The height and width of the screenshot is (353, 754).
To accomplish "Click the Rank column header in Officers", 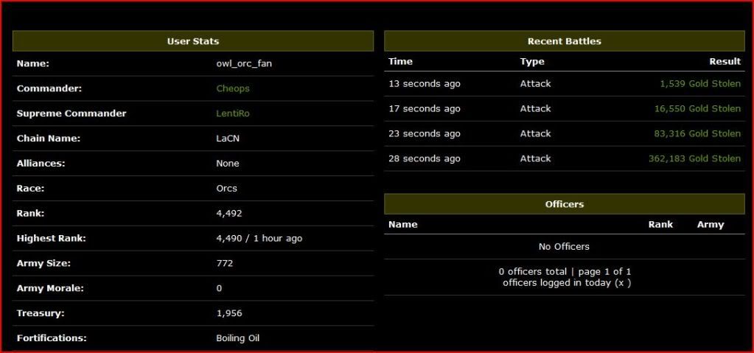I will (660, 225).
